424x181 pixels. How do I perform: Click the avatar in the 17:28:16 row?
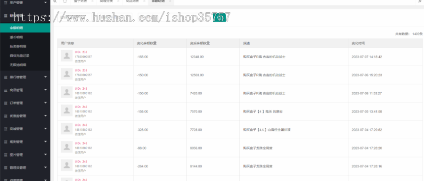tap(66, 165)
